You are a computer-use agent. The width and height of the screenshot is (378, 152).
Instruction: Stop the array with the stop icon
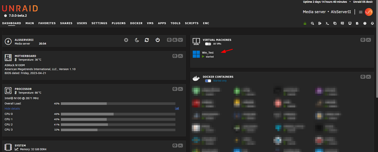pyautogui.click(x=126, y=40)
